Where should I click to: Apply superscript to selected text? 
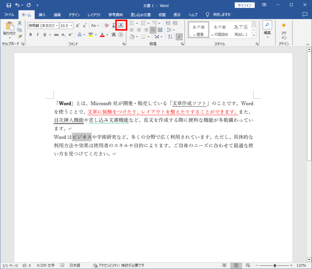(x=70, y=35)
